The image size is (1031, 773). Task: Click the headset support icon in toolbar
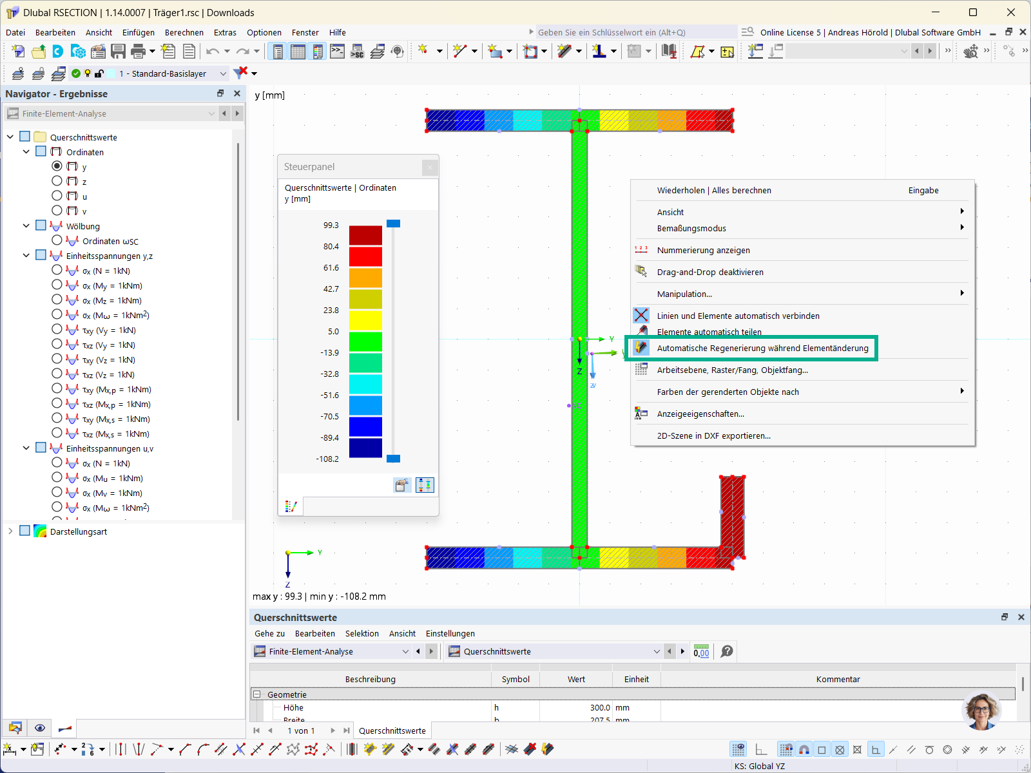398,52
